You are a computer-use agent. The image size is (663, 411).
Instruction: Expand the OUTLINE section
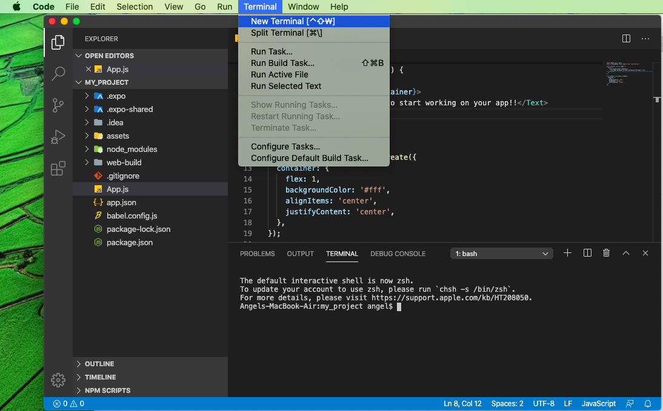click(150, 364)
